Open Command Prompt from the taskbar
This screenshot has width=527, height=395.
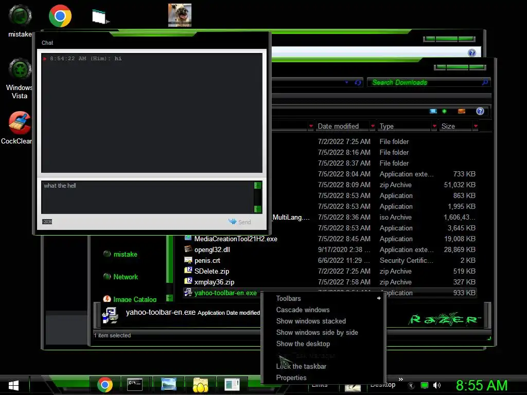[x=135, y=385]
